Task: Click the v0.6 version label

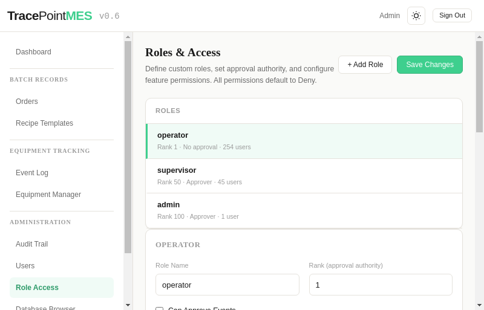Action: point(110,16)
